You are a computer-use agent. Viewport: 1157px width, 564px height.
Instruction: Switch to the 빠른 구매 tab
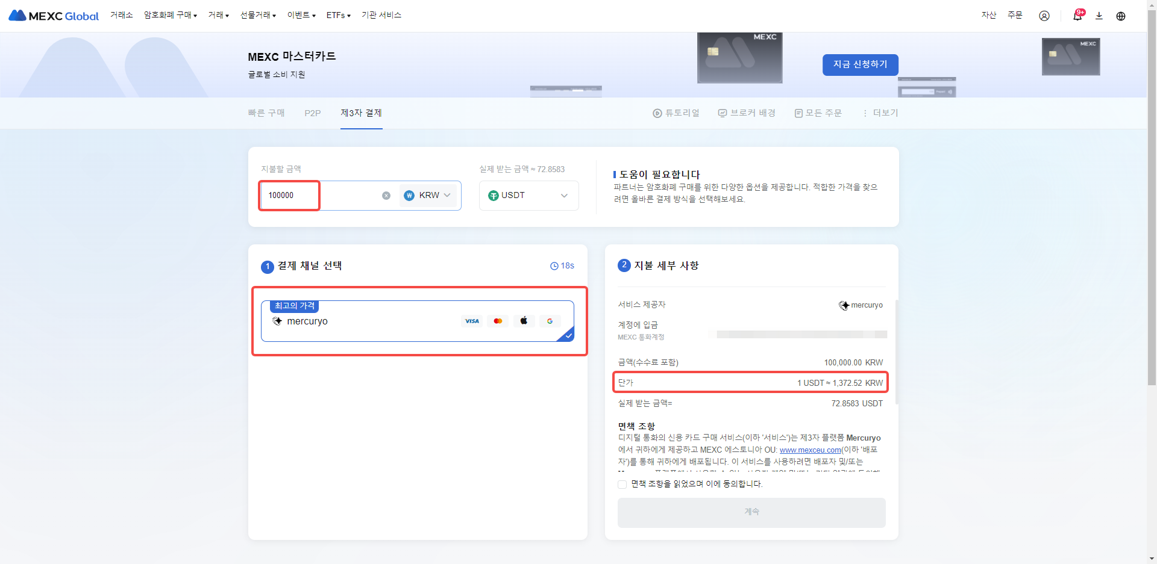point(266,113)
